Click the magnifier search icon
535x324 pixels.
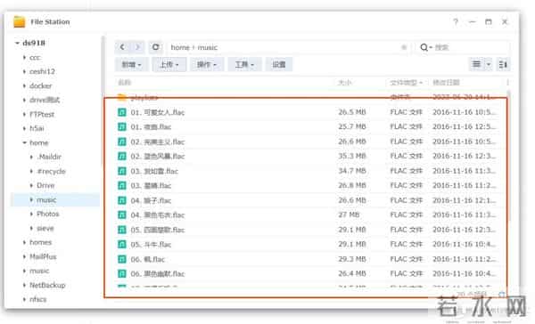pos(424,47)
